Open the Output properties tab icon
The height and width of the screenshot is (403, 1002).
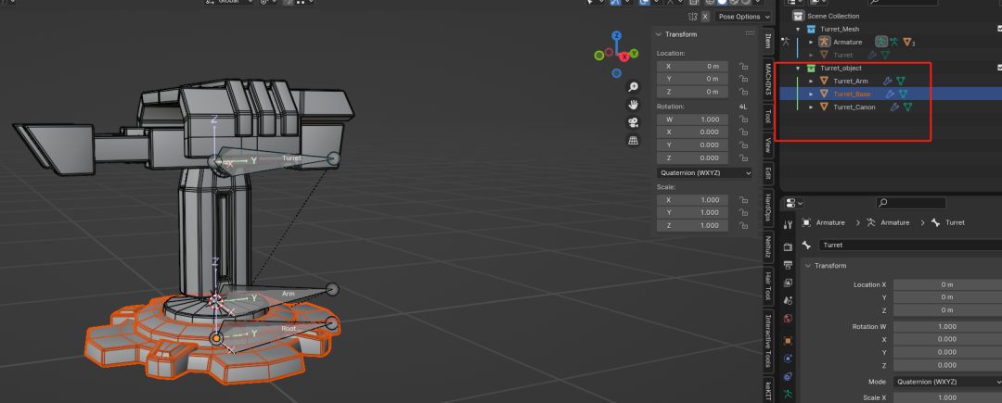click(x=788, y=265)
